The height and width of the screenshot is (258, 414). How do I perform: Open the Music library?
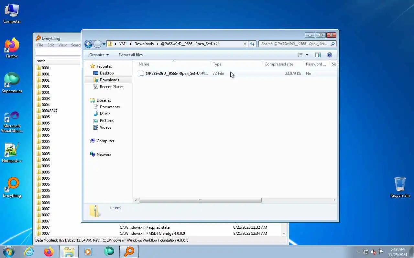click(x=105, y=114)
